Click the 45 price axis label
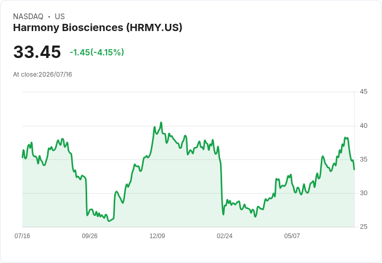The height and width of the screenshot is (263, 382). pos(363,92)
